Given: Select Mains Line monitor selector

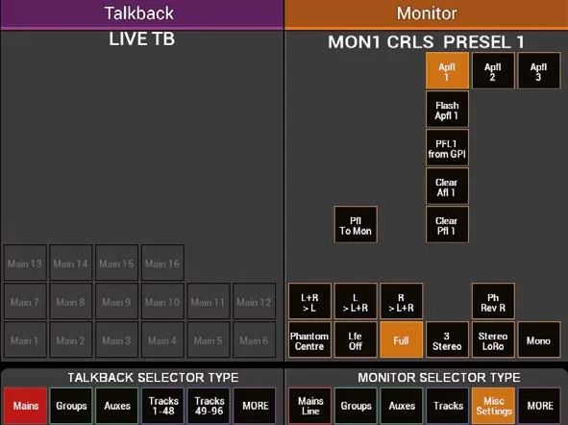Looking at the screenshot, I should [x=309, y=406].
